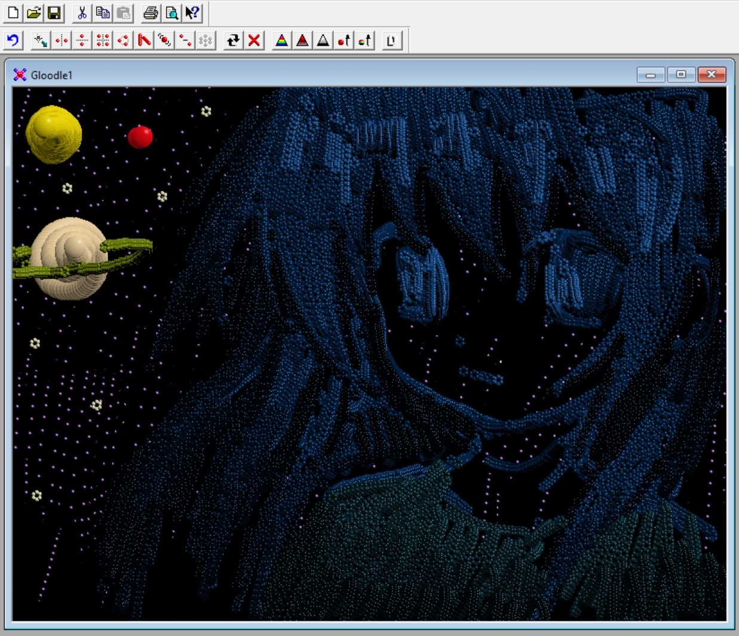Print using the printer icon
This screenshot has height=636, width=739.
151,13
